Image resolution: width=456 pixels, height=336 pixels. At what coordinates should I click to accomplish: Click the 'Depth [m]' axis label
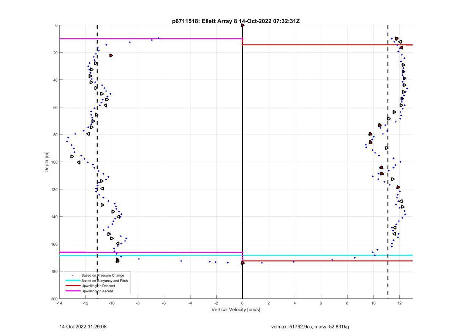click(x=47, y=162)
